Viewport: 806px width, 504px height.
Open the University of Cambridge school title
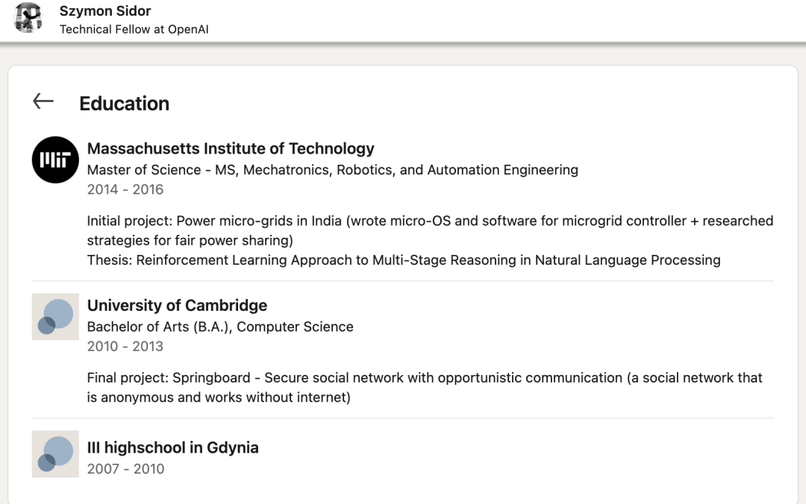(x=177, y=305)
